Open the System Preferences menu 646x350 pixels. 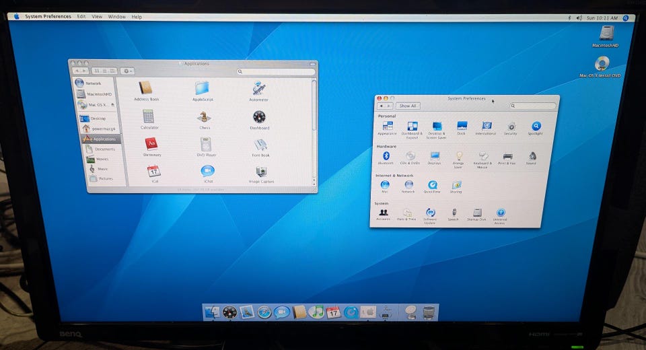point(48,16)
